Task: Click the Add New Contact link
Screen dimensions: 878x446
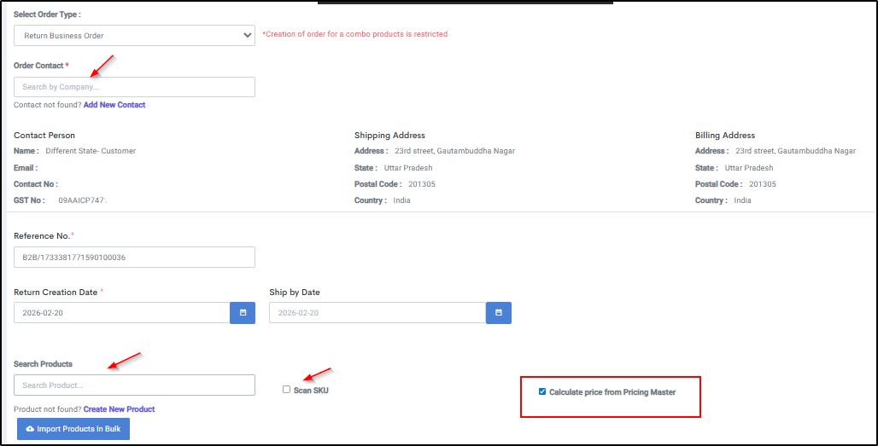Action: pyautogui.click(x=114, y=105)
